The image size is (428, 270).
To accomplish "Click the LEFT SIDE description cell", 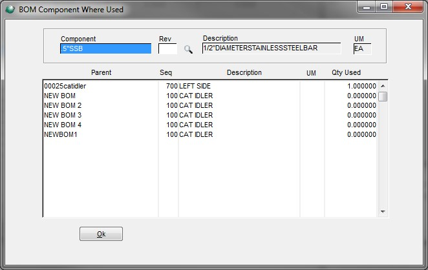I will (195, 86).
